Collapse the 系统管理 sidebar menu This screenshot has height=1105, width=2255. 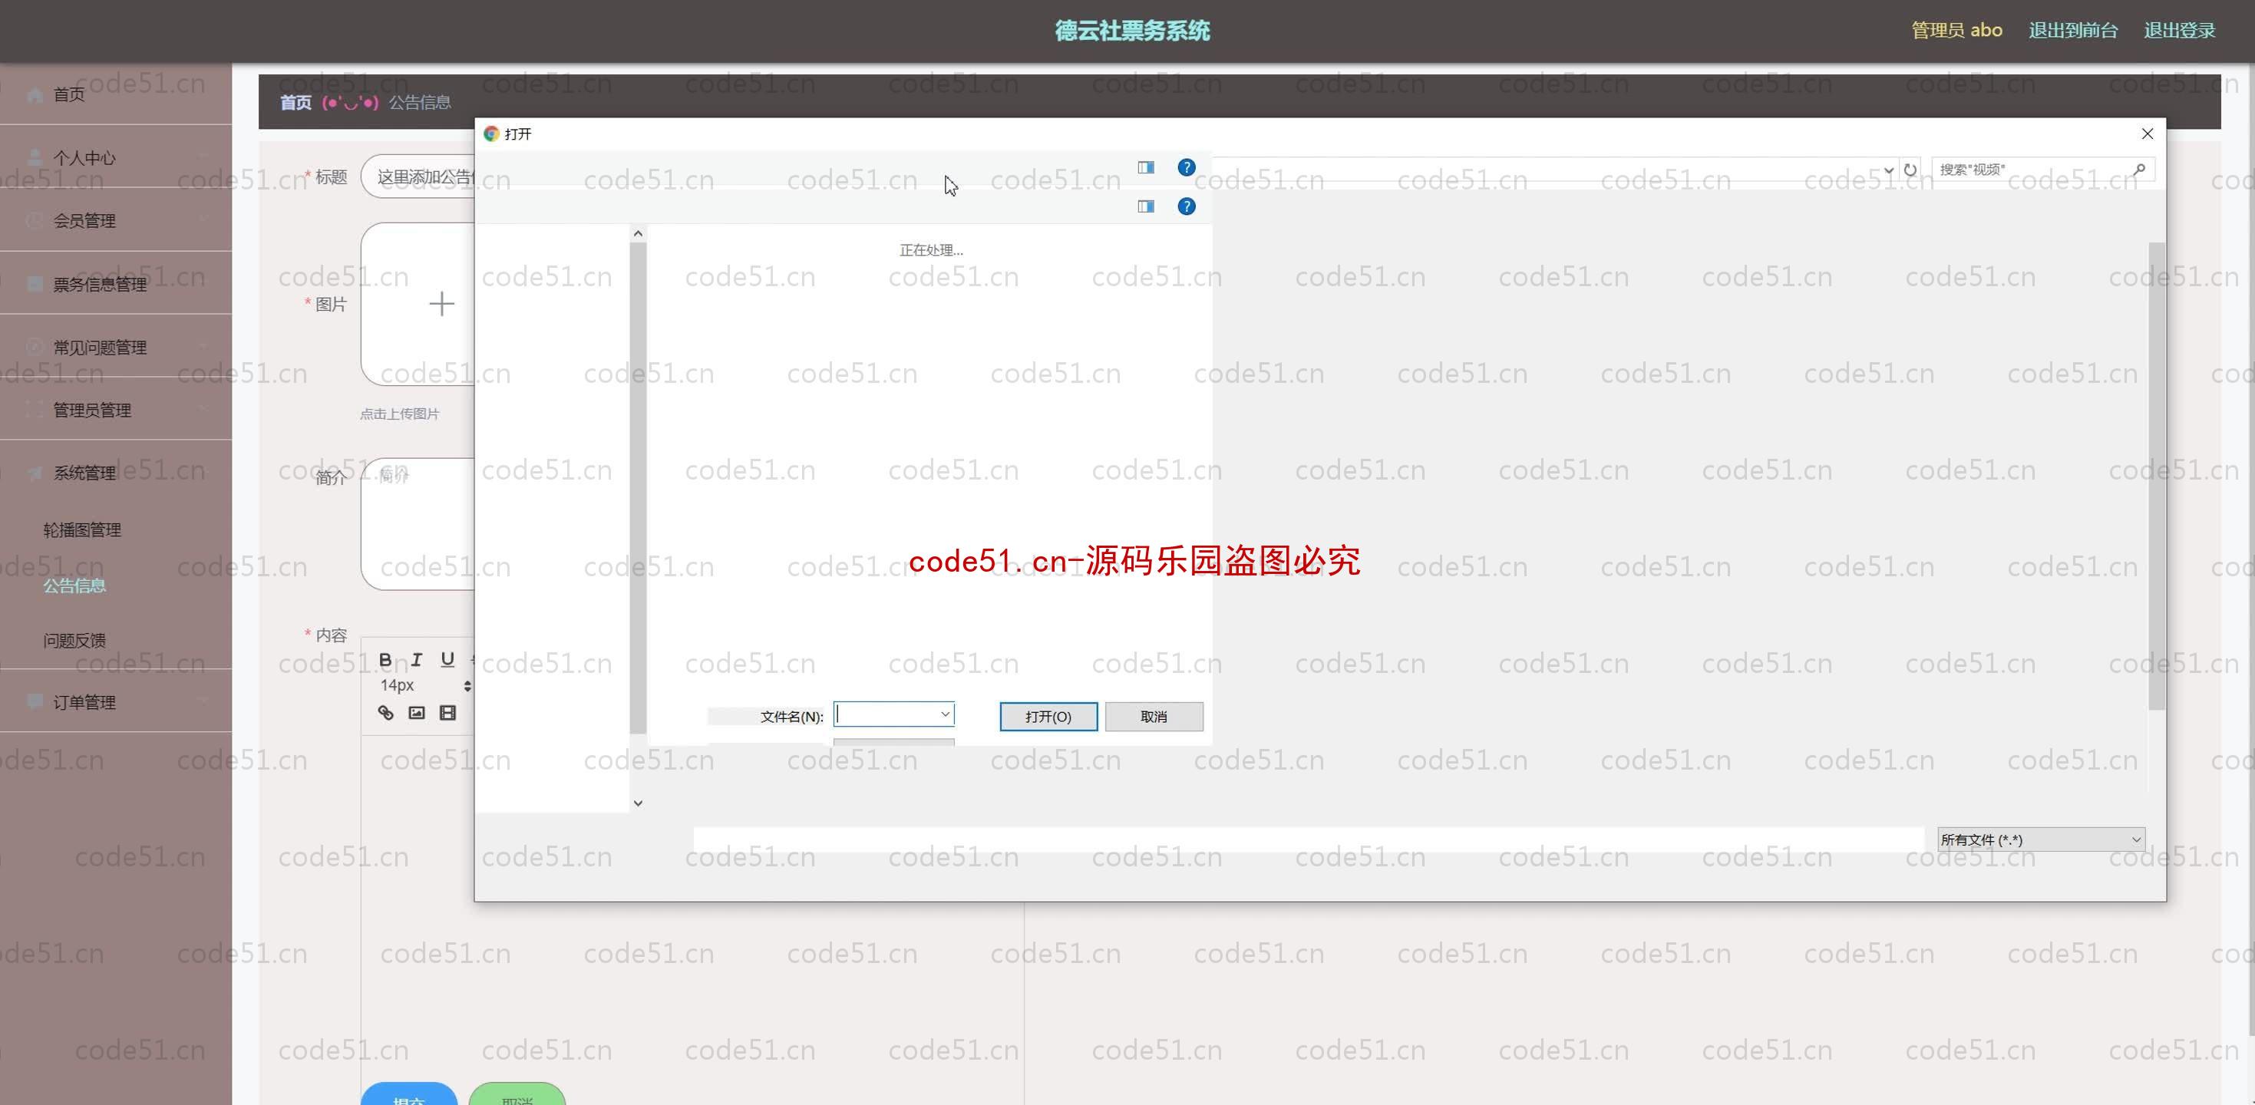(x=116, y=473)
